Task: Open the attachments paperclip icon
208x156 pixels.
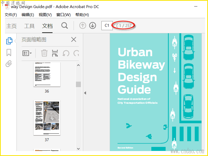Action: [9, 64]
